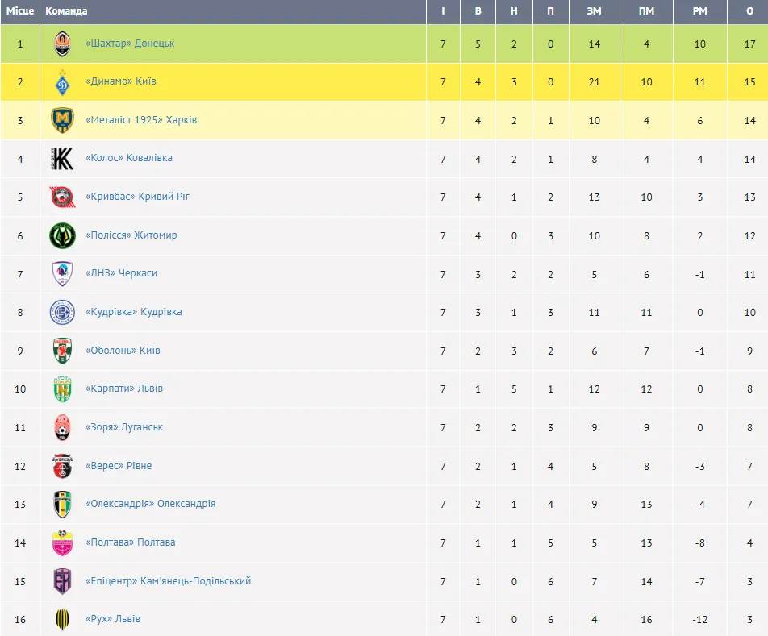Click the Polissya Zhytomyr club badge
Screen dimensions: 768x636
click(x=62, y=235)
